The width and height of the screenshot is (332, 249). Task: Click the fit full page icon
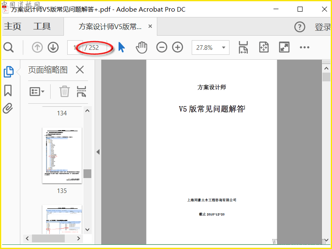264,47
